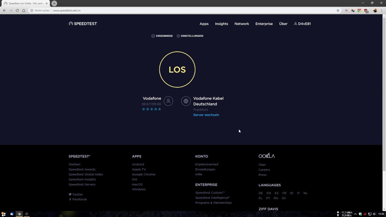386x217 pixels.
Task: Switch language to IT
Action: [x=298, y=193]
